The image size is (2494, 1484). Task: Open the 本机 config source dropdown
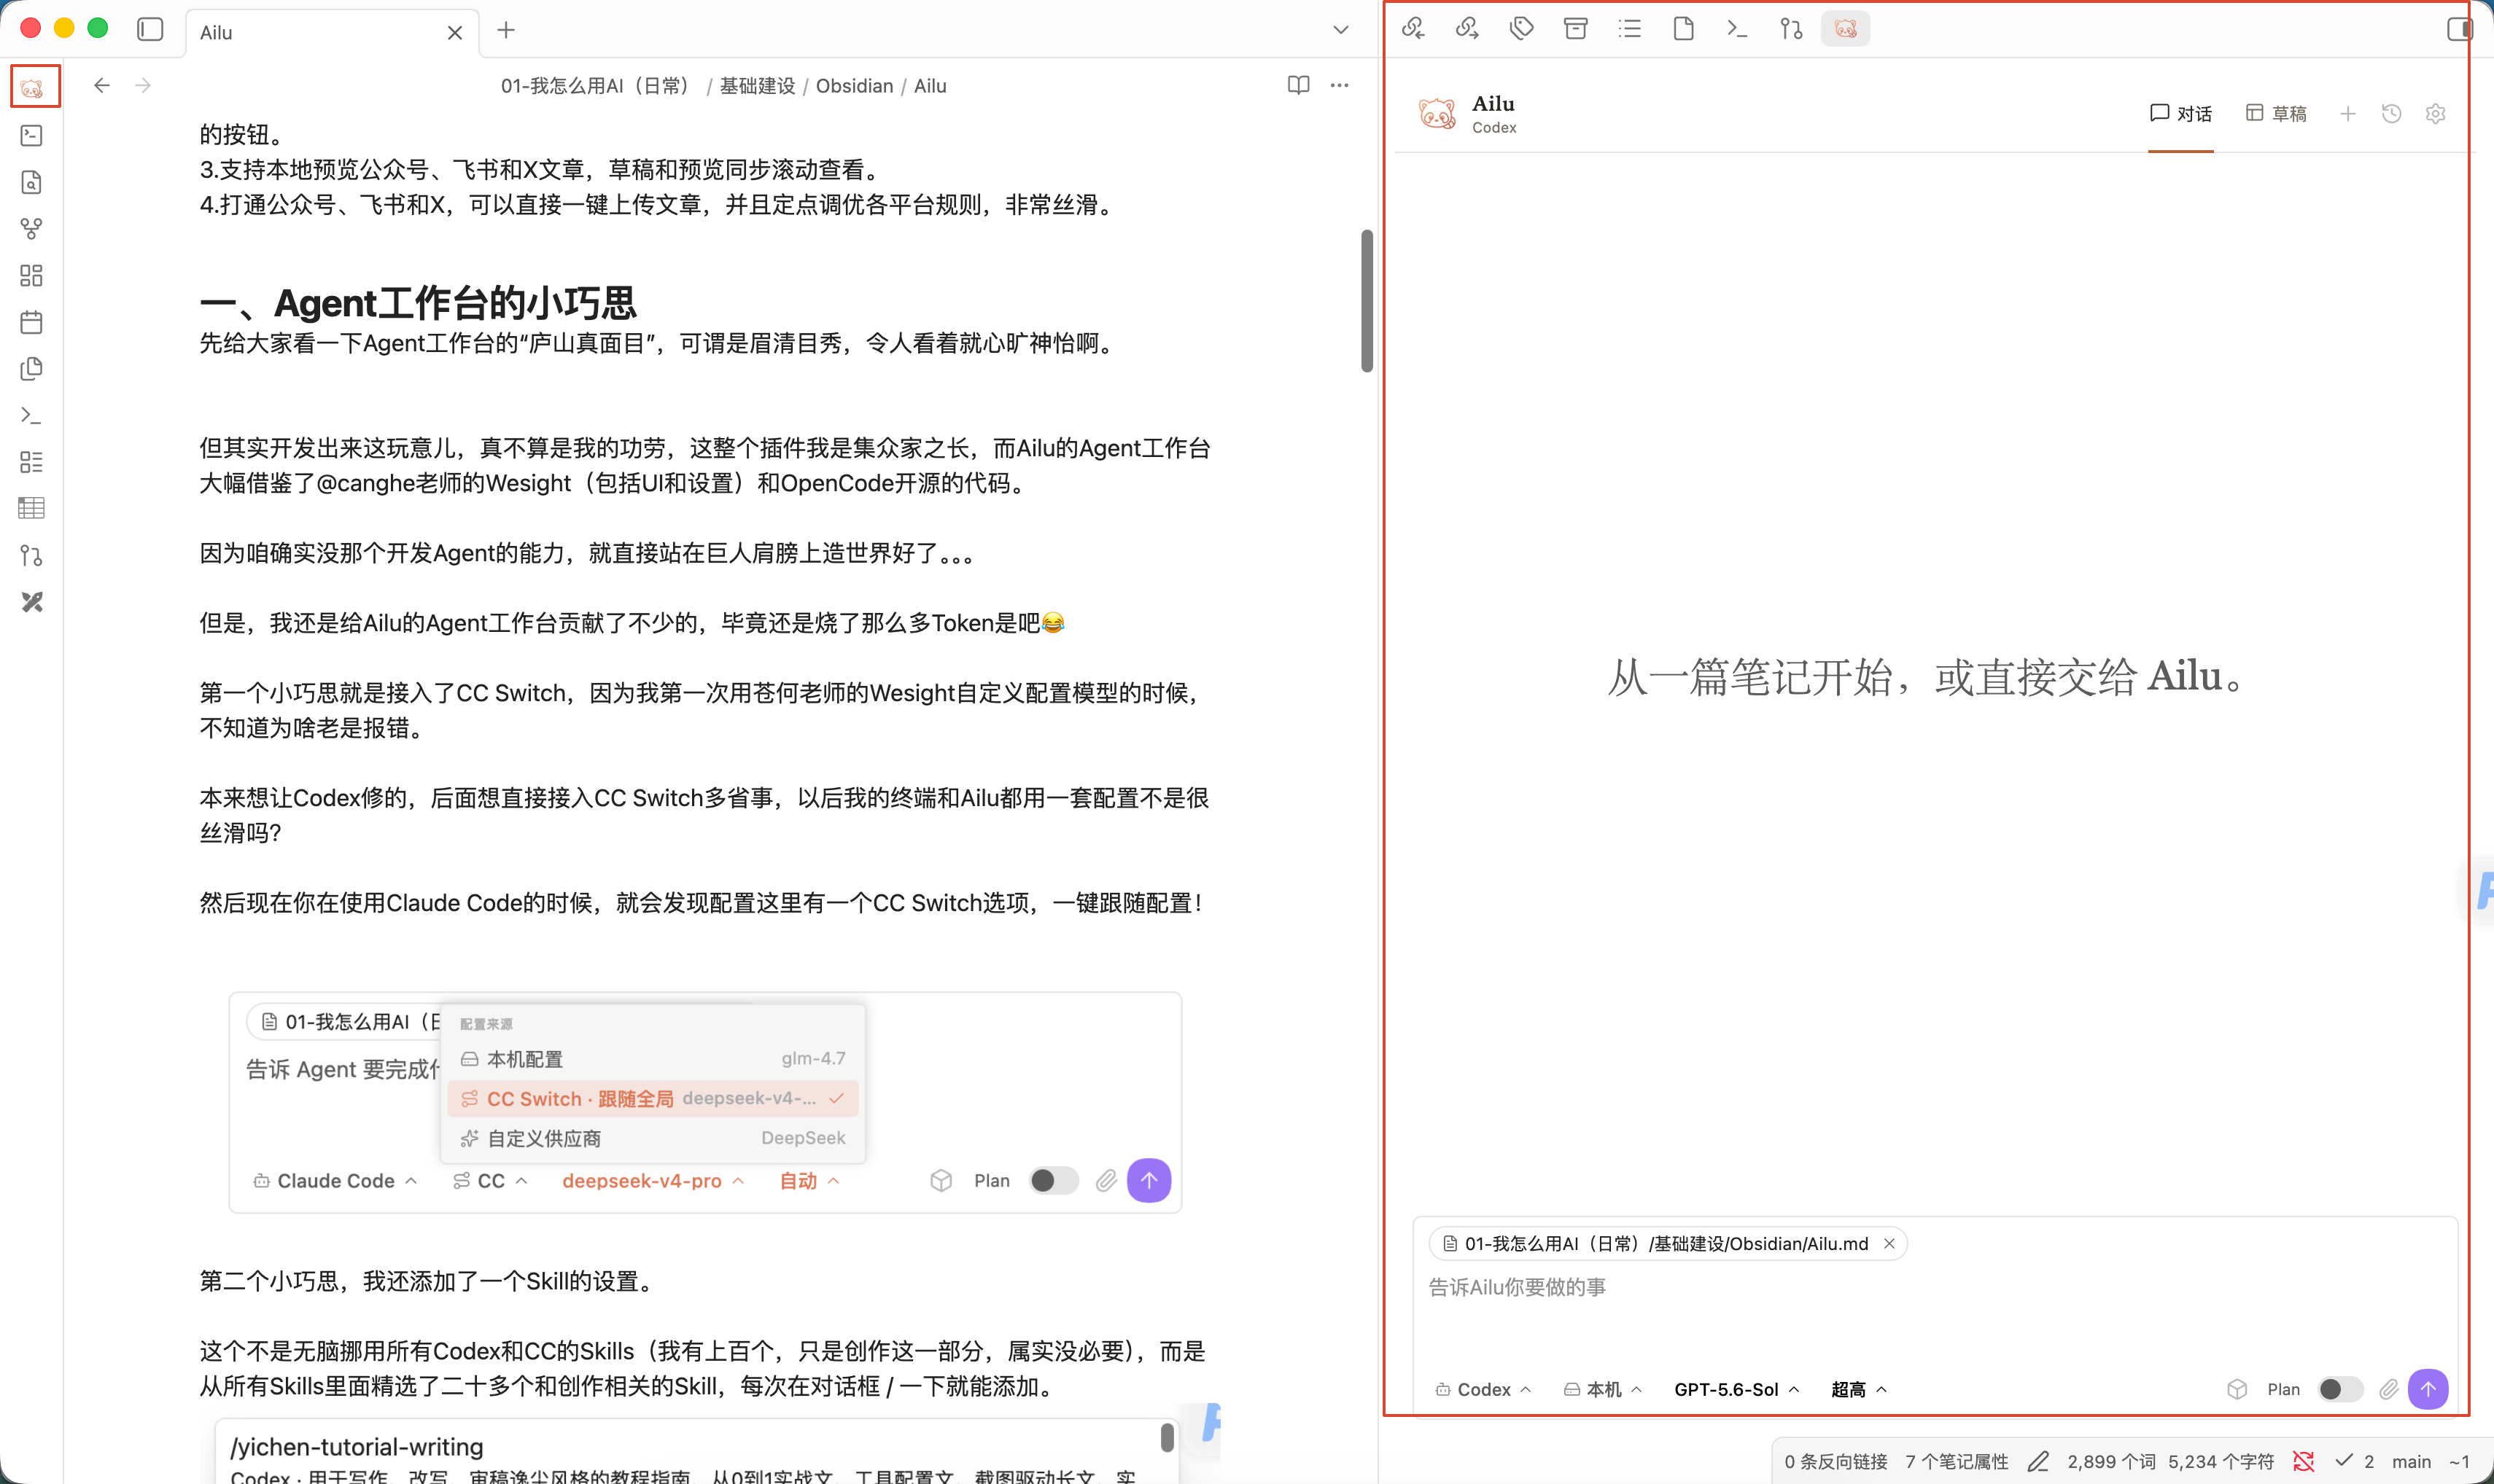click(x=1603, y=1389)
